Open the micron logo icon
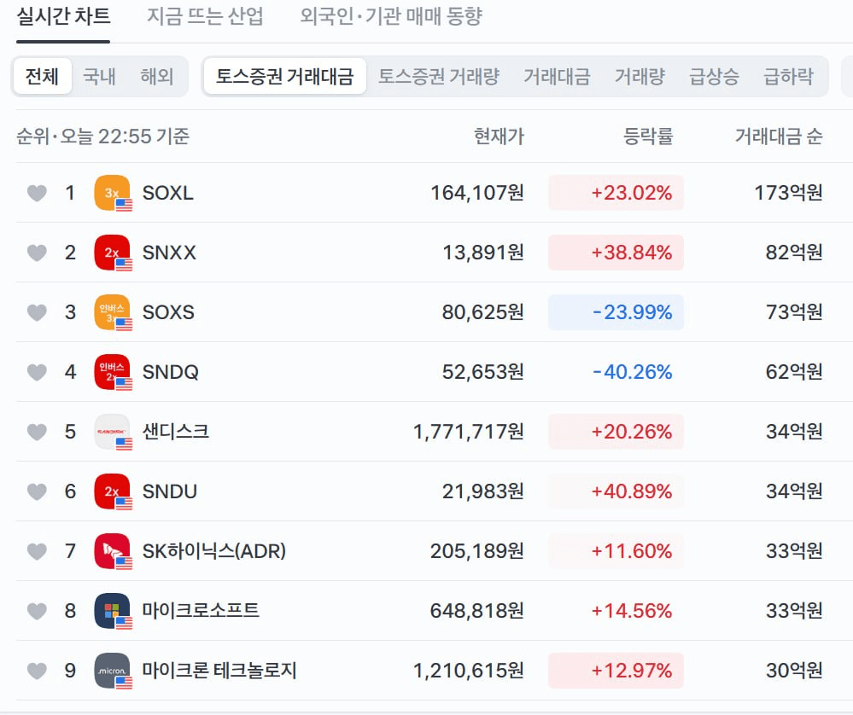Screen dimensions: 853x715 pyautogui.click(x=113, y=671)
